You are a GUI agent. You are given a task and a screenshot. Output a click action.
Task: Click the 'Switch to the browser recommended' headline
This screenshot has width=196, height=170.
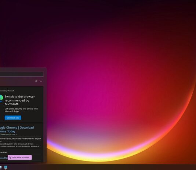[19, 100]
